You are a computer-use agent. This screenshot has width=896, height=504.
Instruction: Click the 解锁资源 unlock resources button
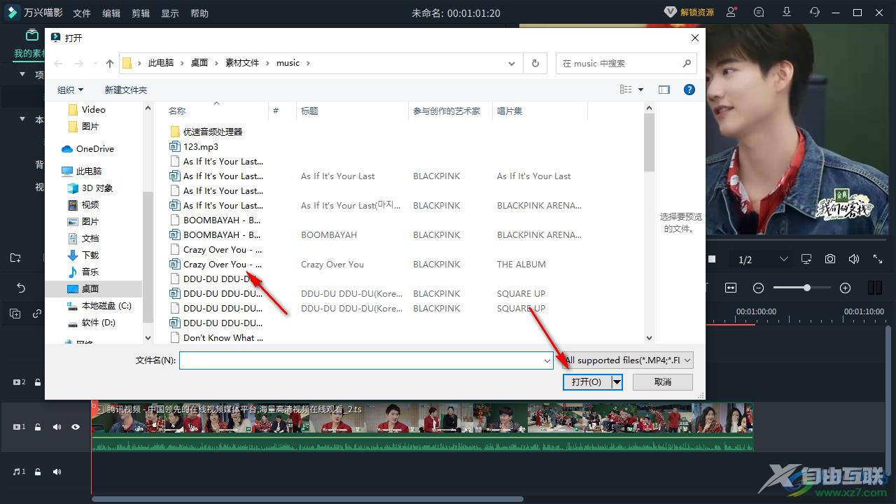pyautogui.click(x=689, y=13)
